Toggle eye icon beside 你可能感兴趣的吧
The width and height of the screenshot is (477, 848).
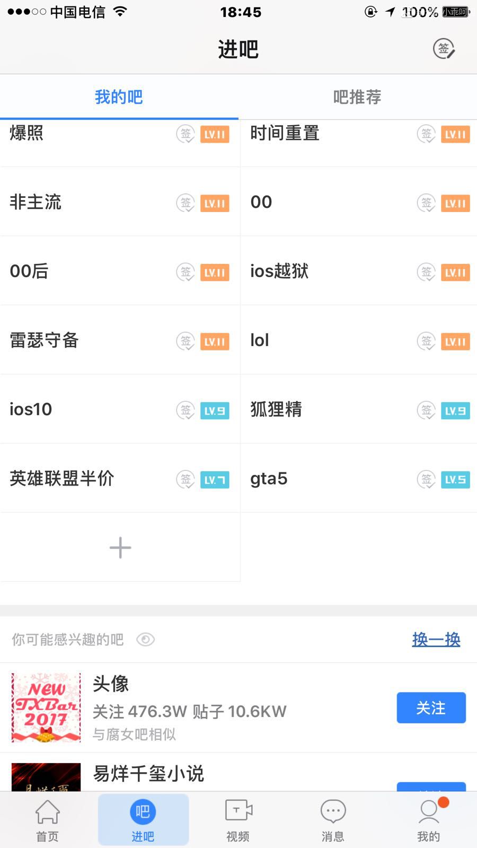(145, 640)
